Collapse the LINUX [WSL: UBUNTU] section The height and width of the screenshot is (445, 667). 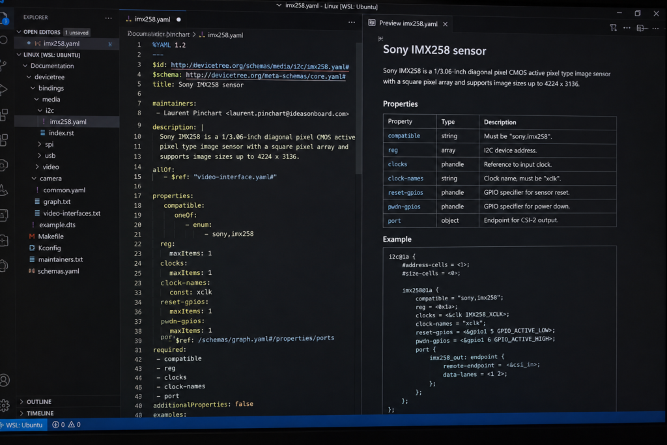coord(19,55)
